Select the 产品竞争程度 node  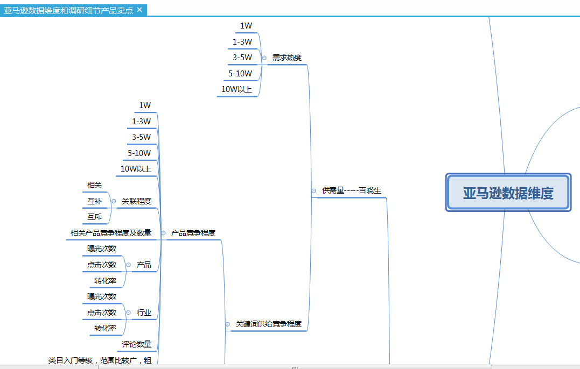pos(193,233)
